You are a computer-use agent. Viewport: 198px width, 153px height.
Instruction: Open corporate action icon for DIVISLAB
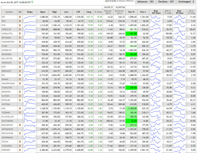20,100
